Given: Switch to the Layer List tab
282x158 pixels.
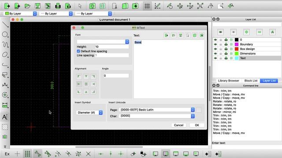Looking at the screenshot, I should pyautogui.click(x=269, y=81).
